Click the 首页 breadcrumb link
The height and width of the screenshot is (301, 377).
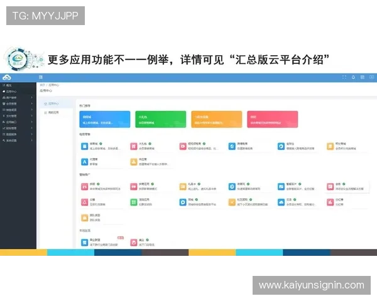pos(42,85)
